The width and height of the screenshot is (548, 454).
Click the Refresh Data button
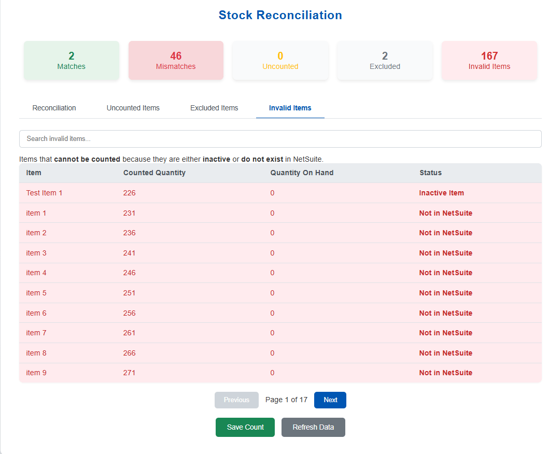(x=313, y=428)
